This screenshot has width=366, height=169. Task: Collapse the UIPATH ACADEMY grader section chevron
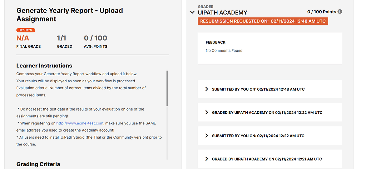click(193, 12)
